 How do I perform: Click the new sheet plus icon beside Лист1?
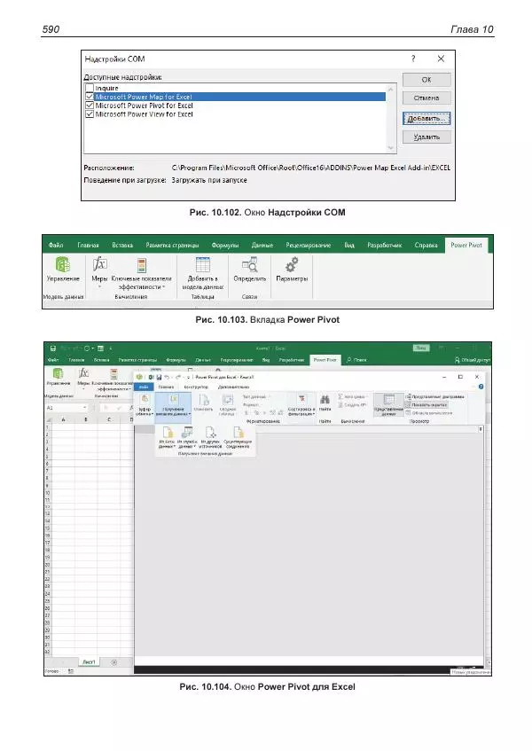tap(114, 662)
